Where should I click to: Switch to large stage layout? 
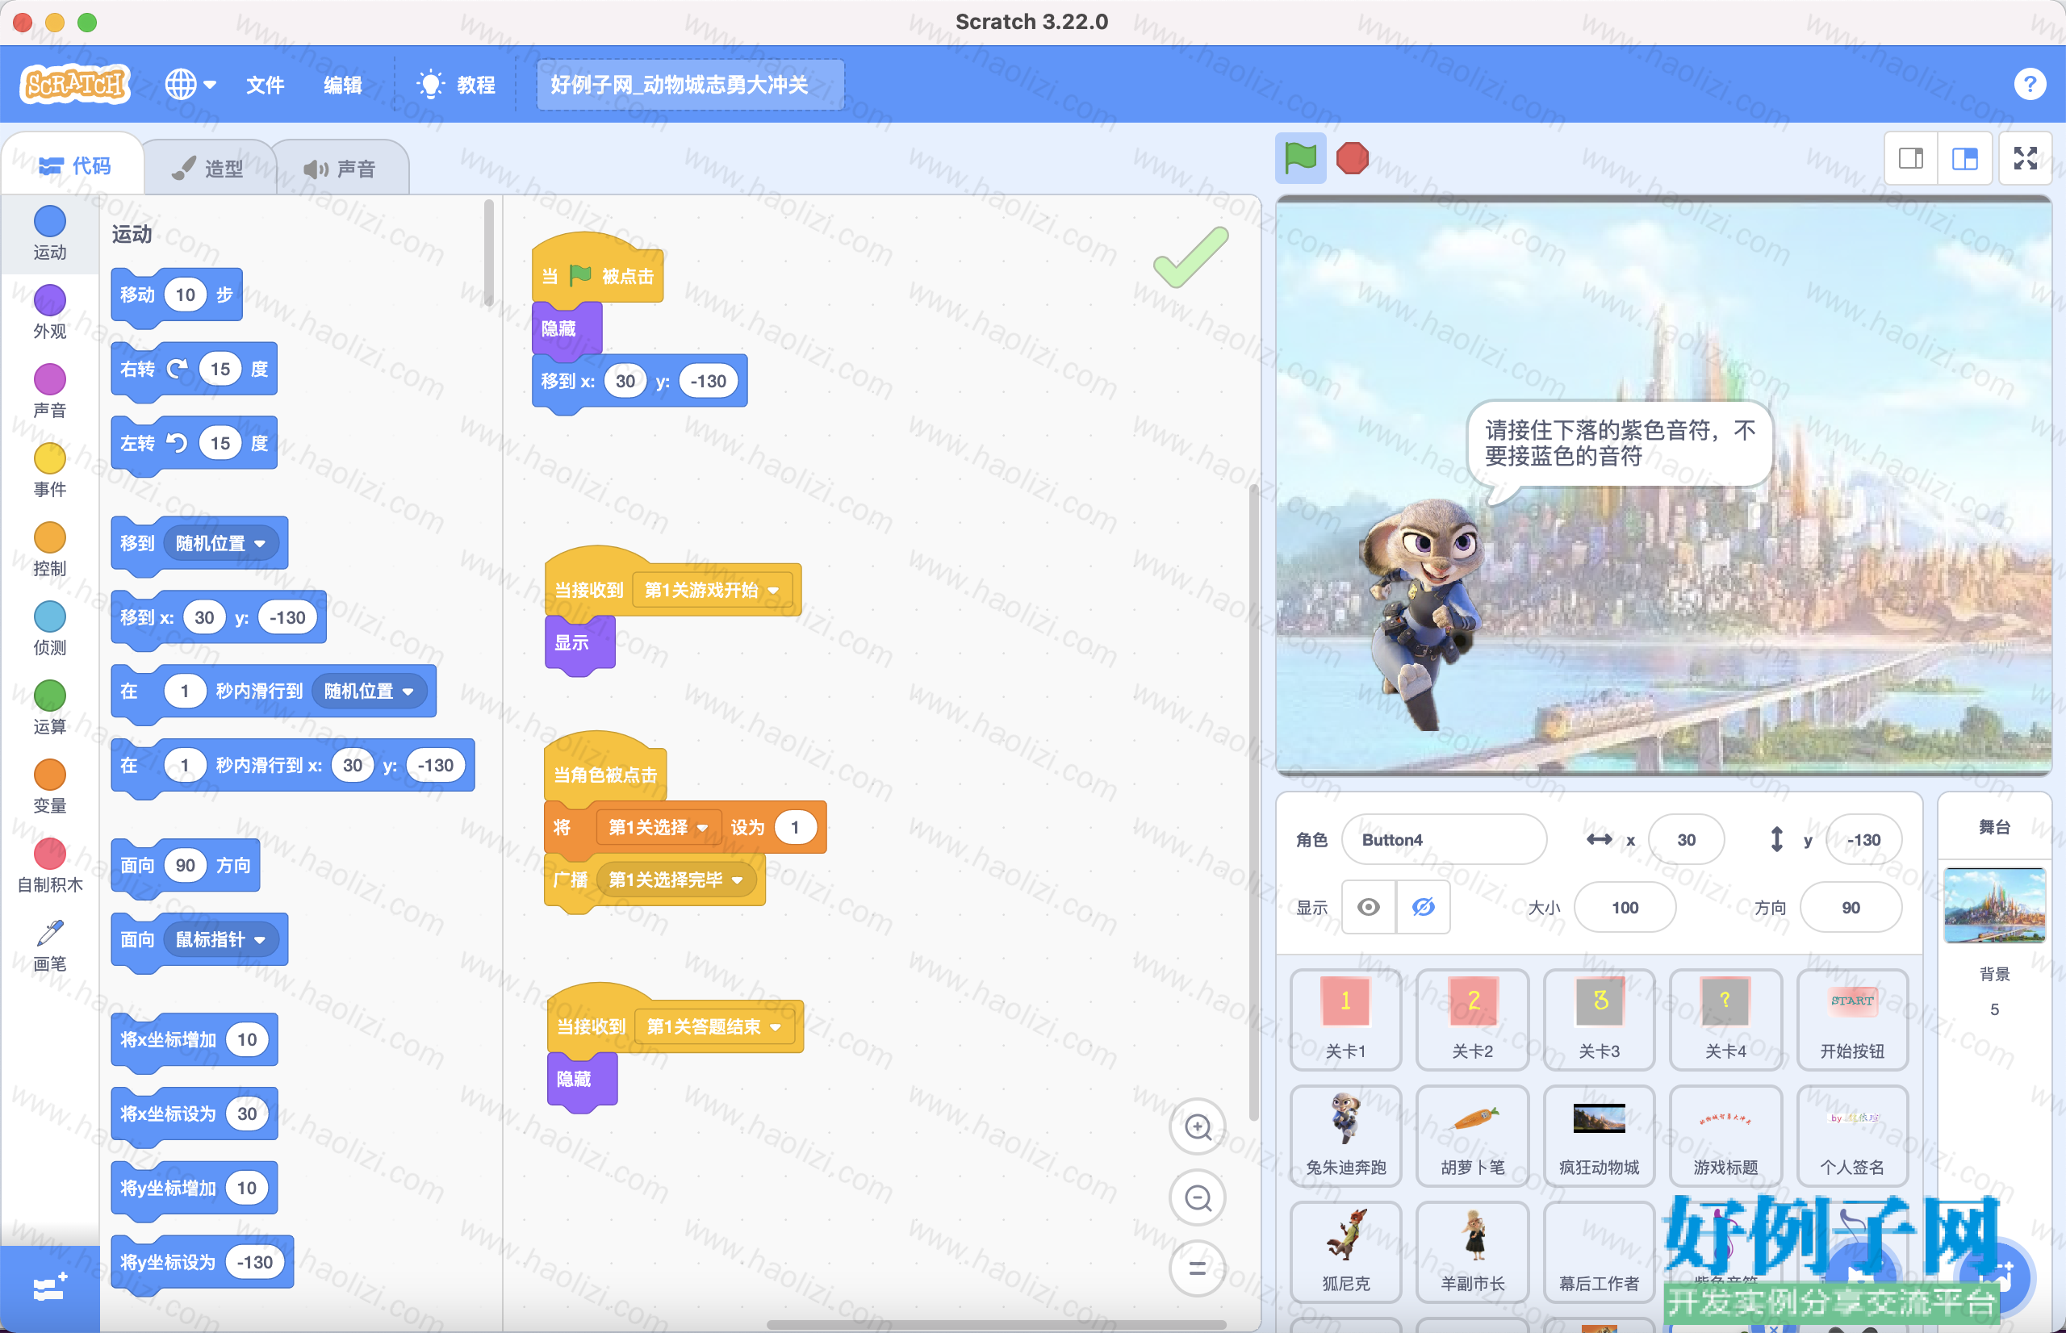pos(1965,158)
